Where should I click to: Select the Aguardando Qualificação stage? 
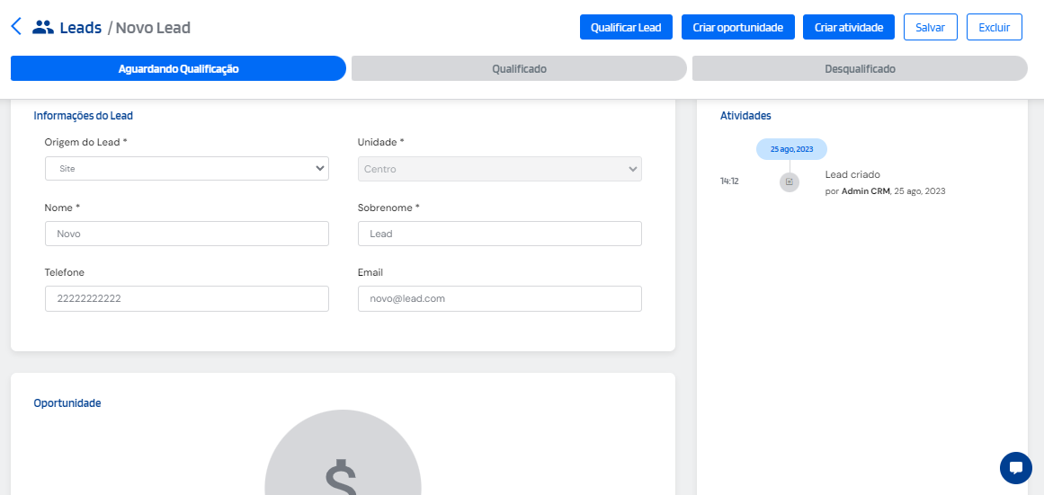pyautogui.click(x=178, y=68)
